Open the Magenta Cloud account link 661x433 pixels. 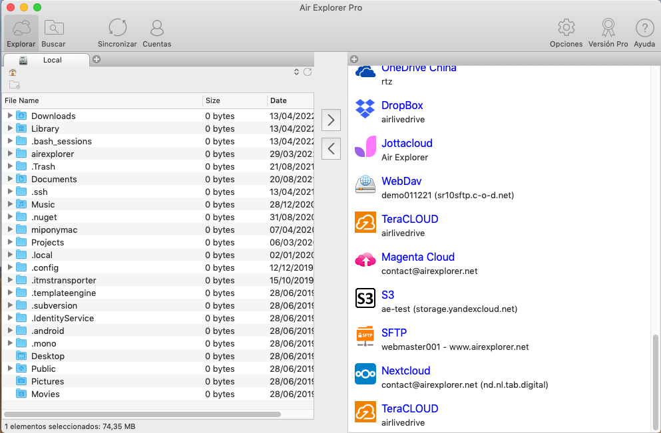click(x=418, y=257)
